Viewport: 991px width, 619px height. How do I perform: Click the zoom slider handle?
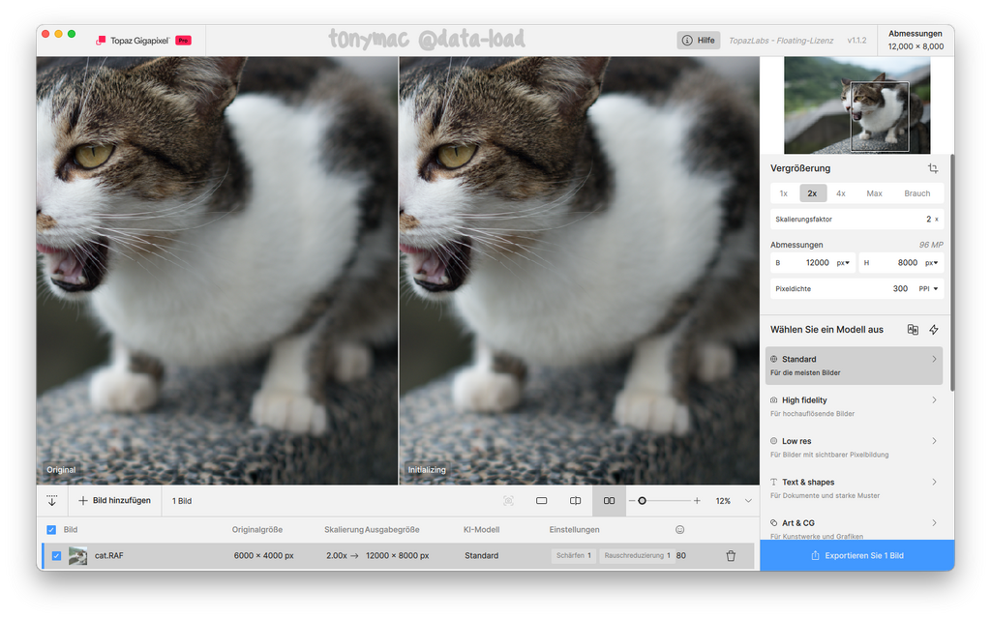pyautogui.click(x=642, y=501)
